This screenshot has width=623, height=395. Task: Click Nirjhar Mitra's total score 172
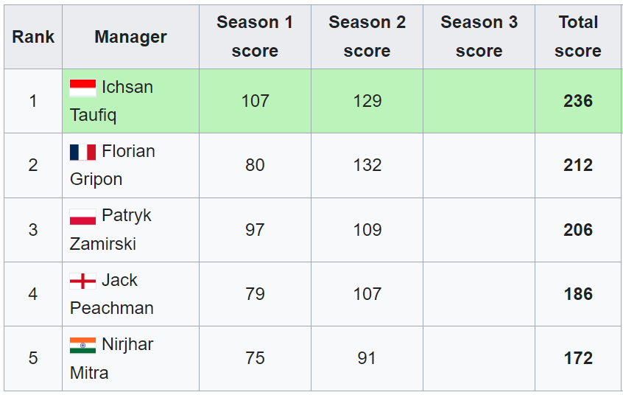[578, 358]
